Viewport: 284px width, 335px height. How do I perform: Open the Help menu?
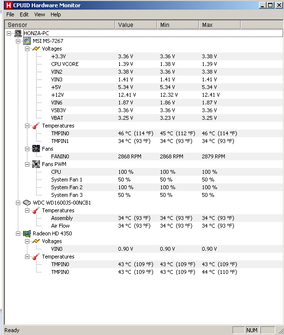[56, 14]
